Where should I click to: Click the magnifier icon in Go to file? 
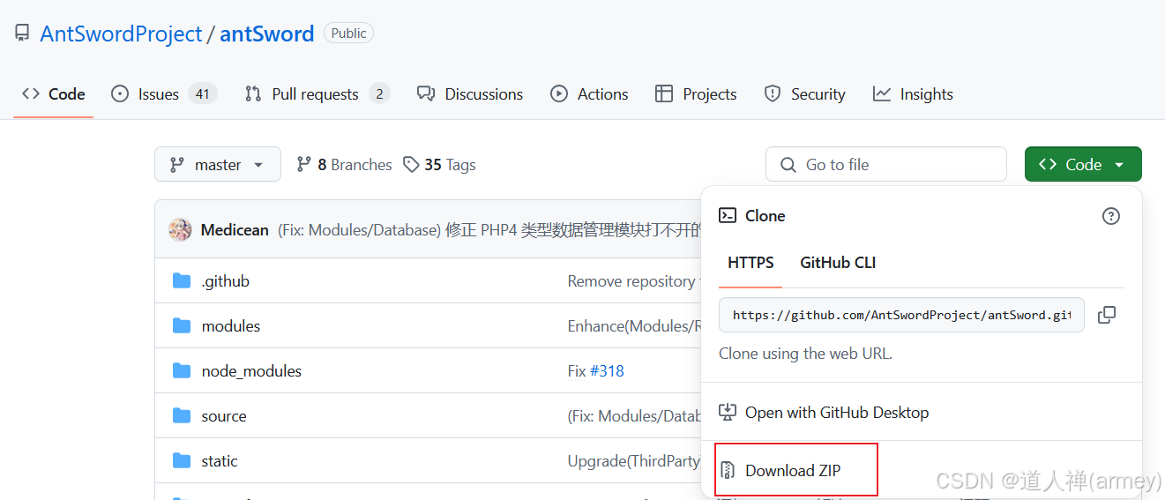coord(788,164)
